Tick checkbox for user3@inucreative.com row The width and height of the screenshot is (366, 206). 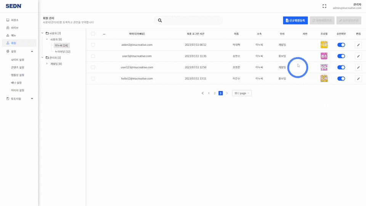coord(93,56)
